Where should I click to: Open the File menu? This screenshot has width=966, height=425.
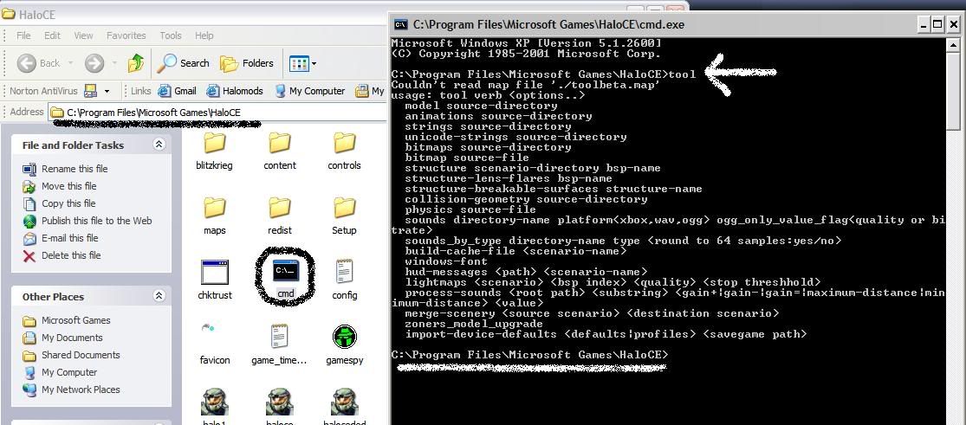(23, 35)
